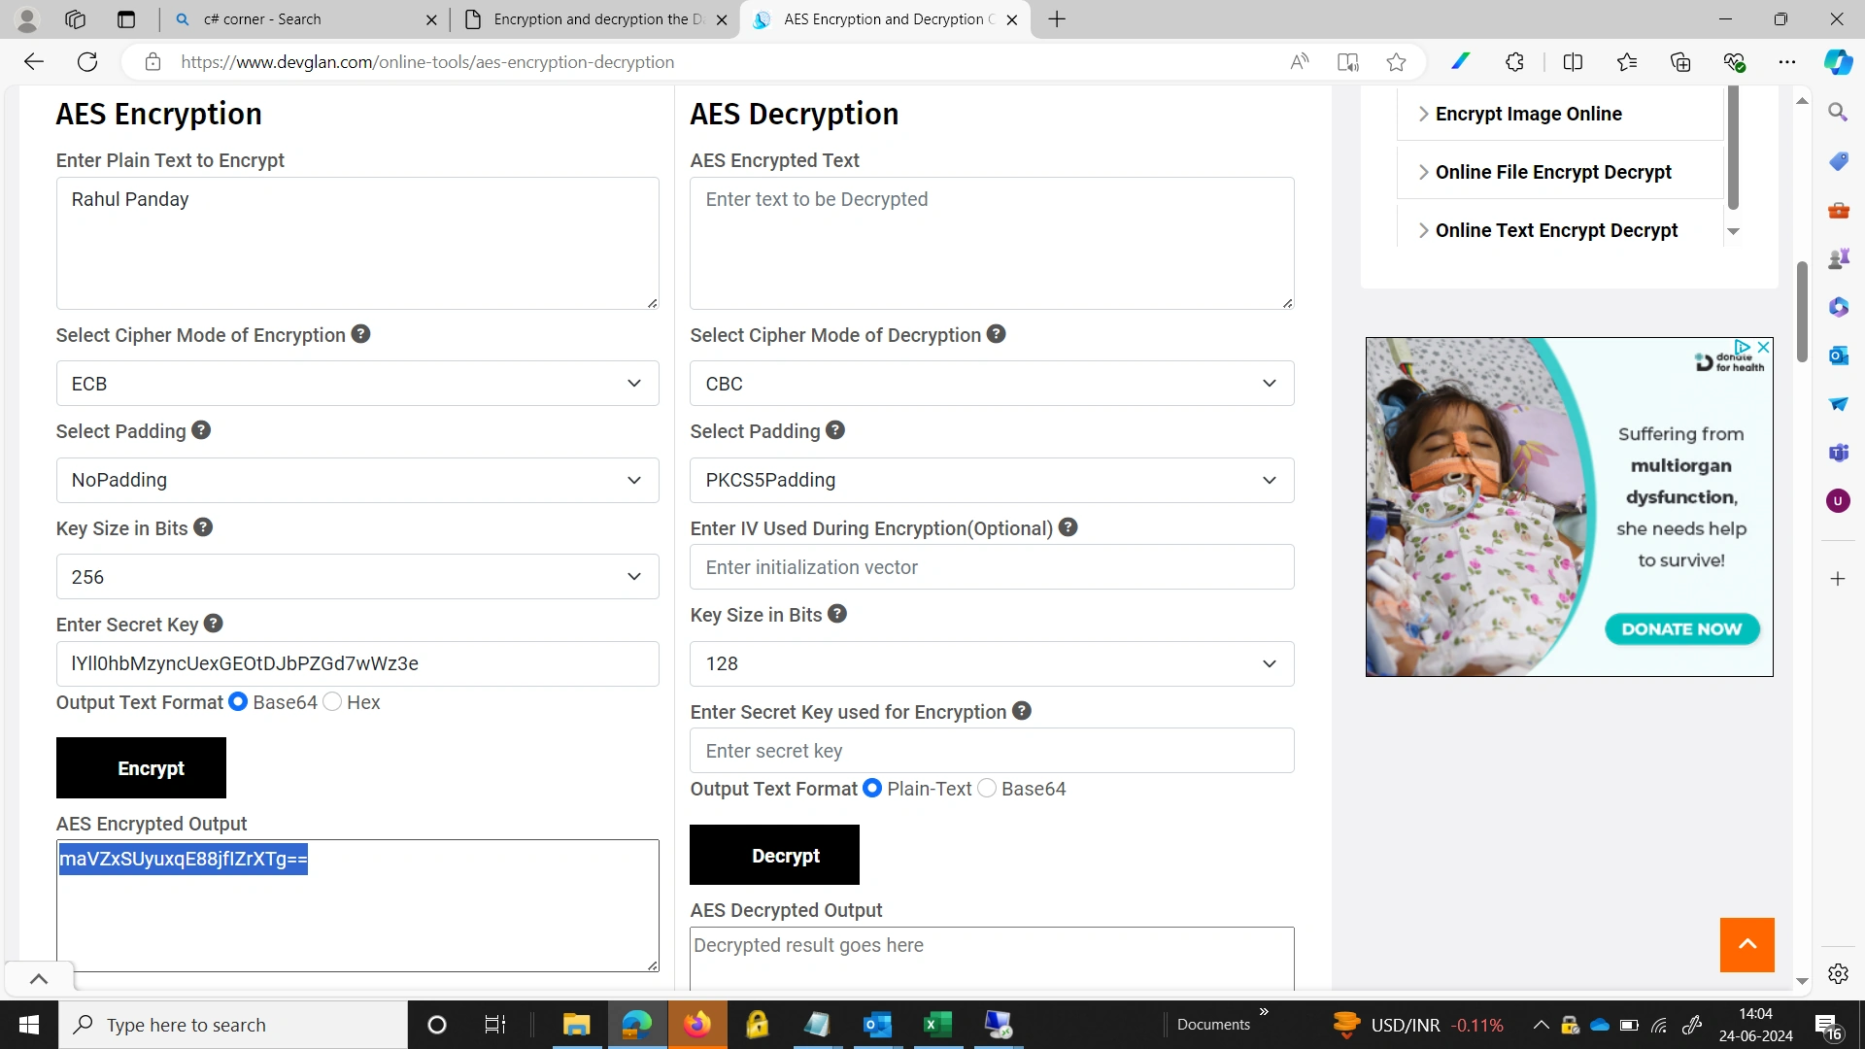
Task: Select Base64 for decryption output format
Action: (x=987, y=788)
